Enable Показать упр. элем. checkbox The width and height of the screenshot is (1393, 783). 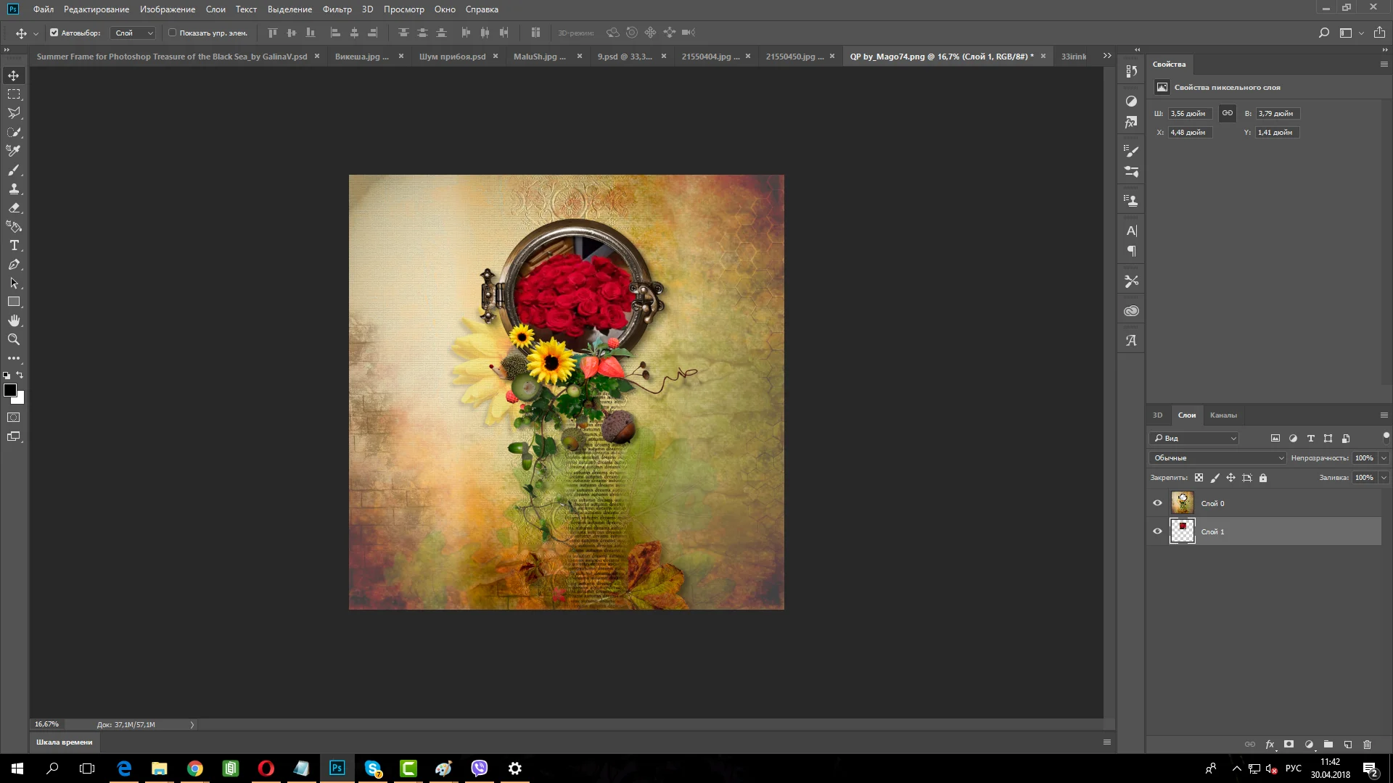173,33
